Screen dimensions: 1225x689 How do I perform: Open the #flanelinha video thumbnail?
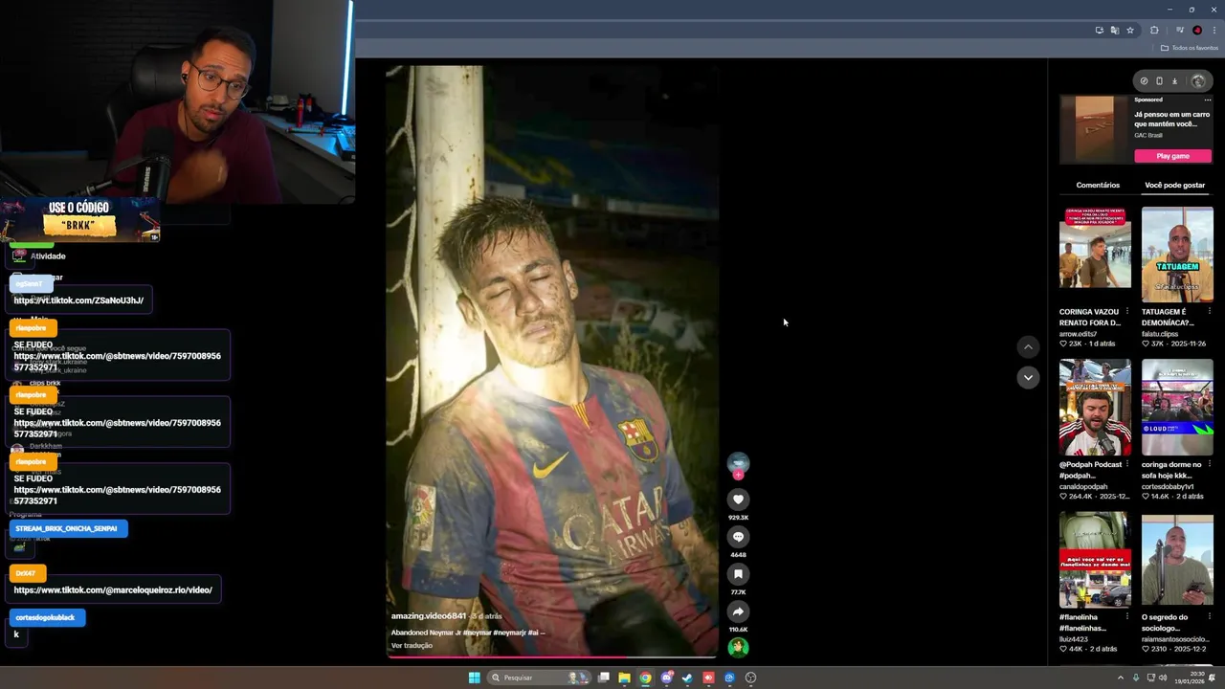1095,560
